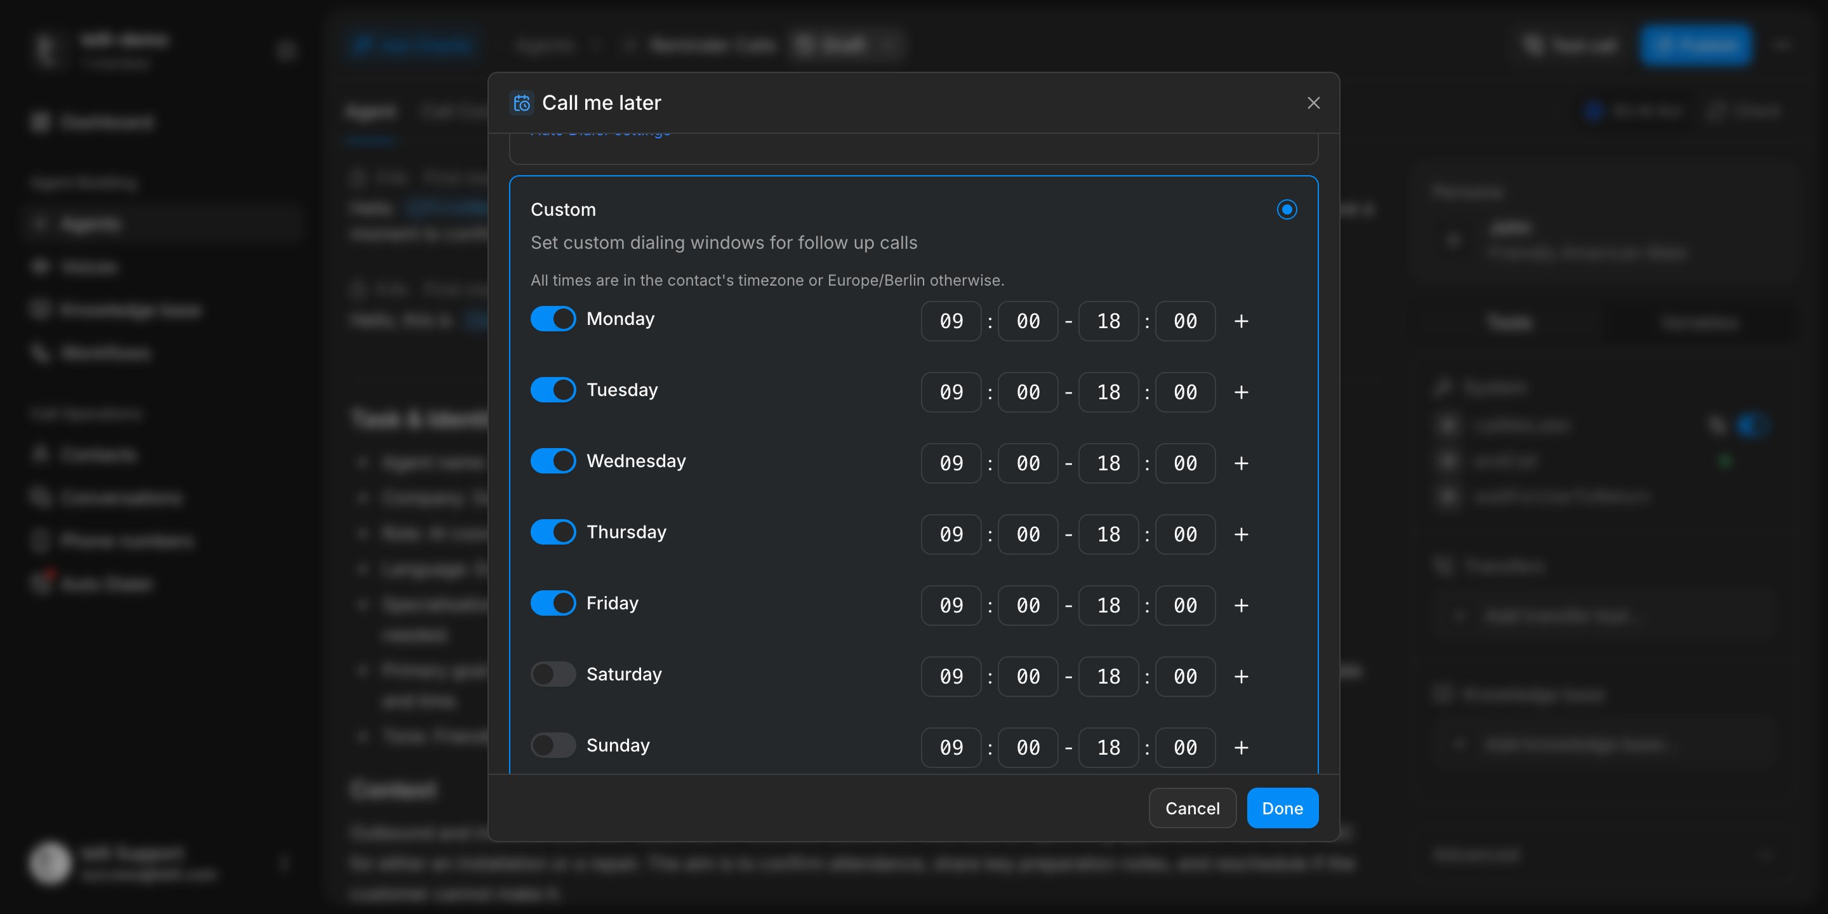Click the Wednesday day label
Image resolution: width=1828 pixels, height=914 pixels.
[636, 461]
